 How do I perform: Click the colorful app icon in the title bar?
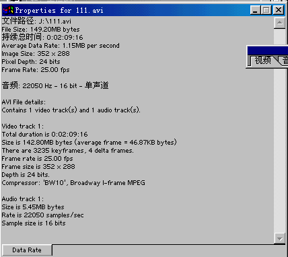point(8,10)
